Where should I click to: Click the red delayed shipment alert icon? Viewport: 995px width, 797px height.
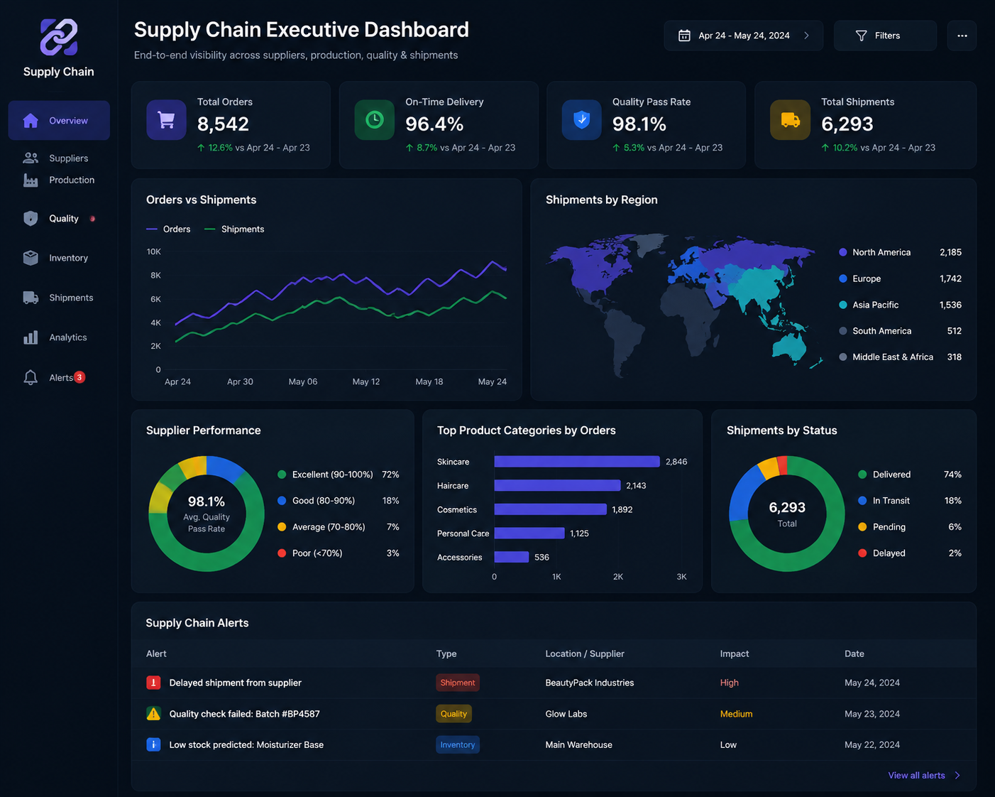click(x=153, y=683)
